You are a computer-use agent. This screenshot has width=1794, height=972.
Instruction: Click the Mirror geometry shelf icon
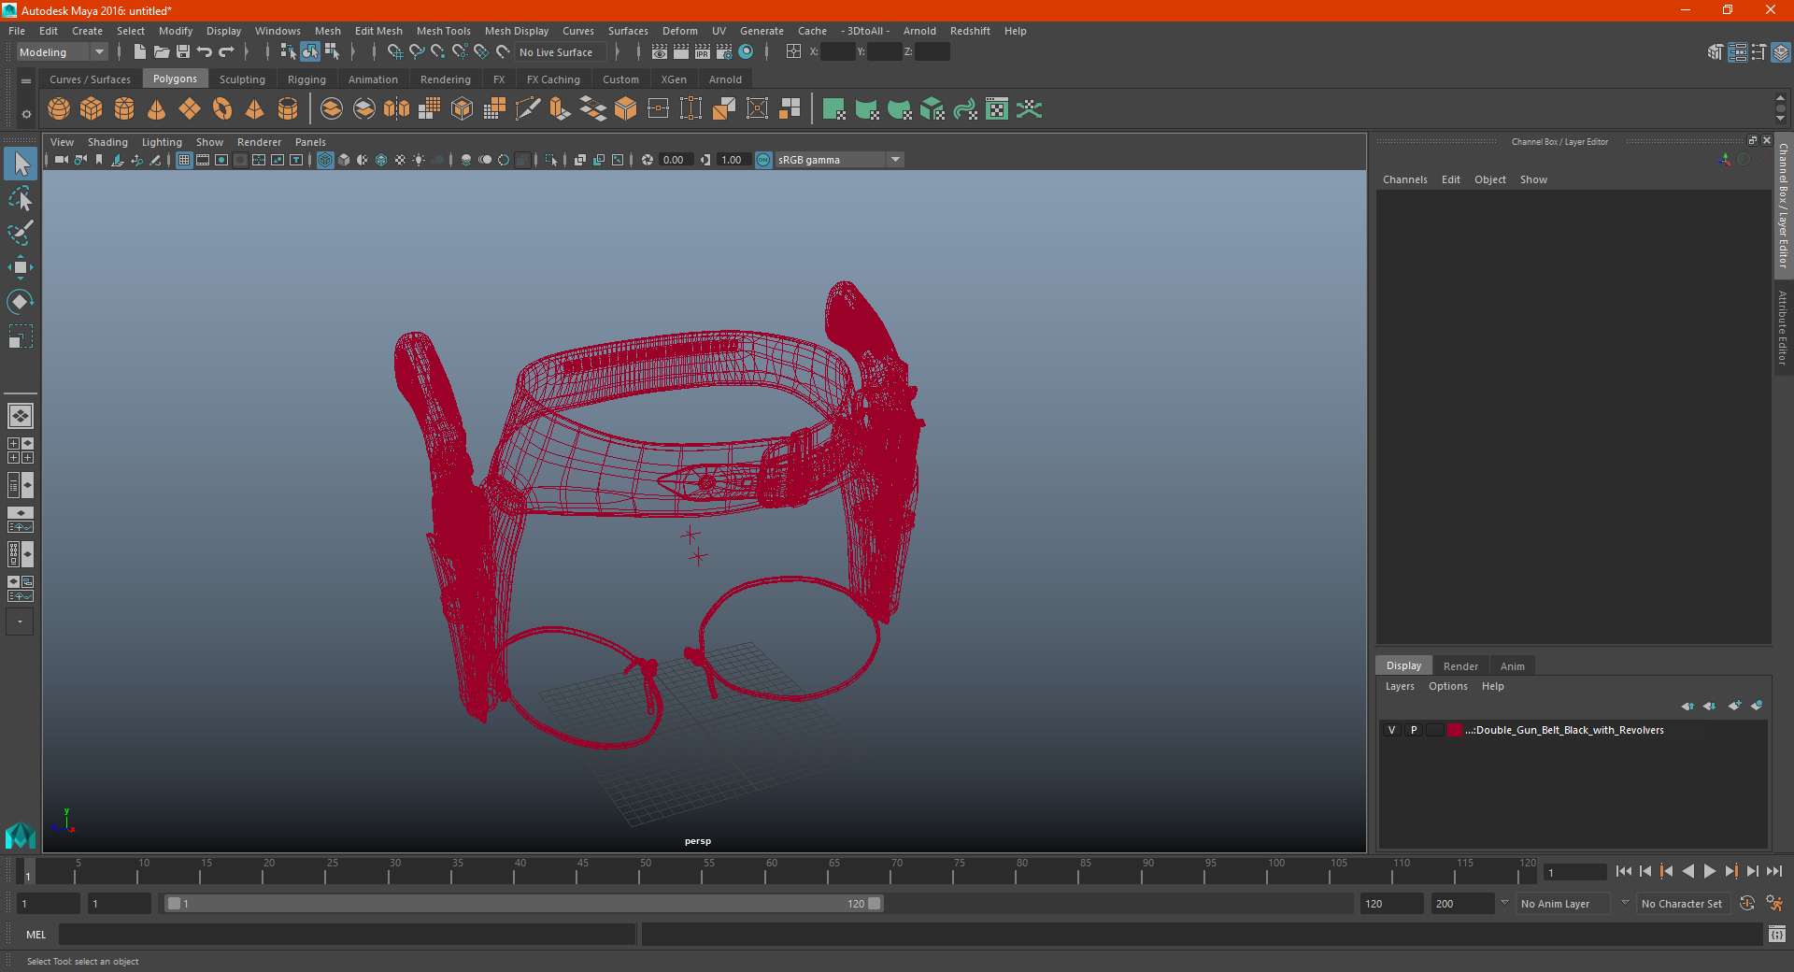pos(397,109)
